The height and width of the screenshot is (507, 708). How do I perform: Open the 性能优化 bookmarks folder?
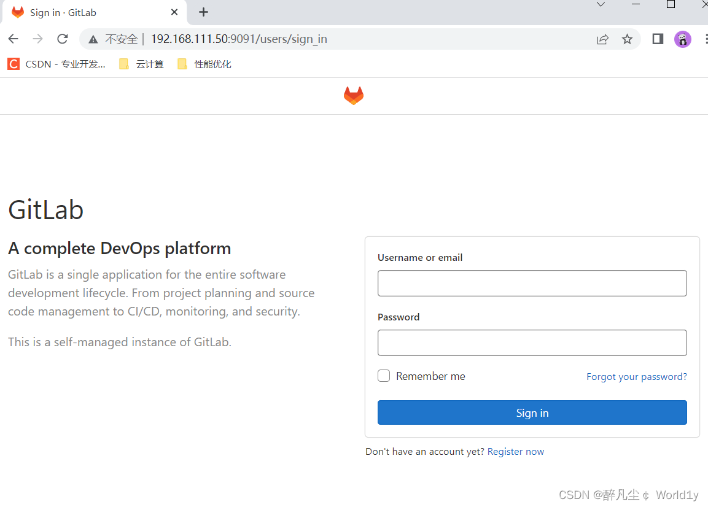[204, 64]
